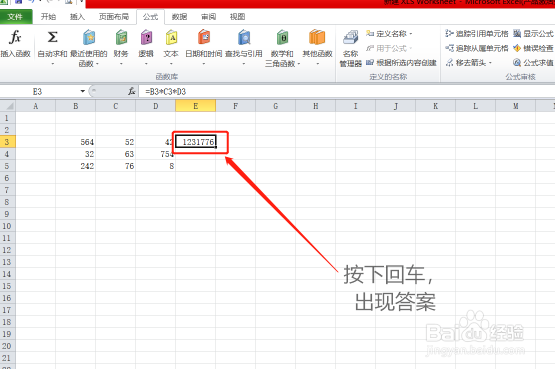Switch to the Home (开始) tab
This screenshot has height=369, width=555.
48,16
